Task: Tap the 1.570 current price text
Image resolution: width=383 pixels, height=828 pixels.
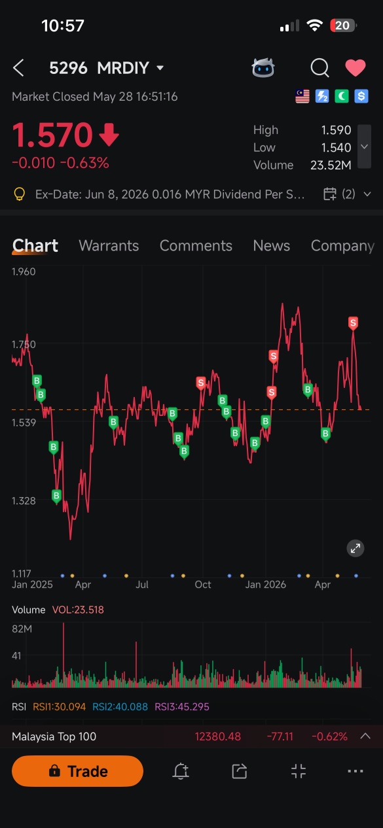Action: pos(52,136)
